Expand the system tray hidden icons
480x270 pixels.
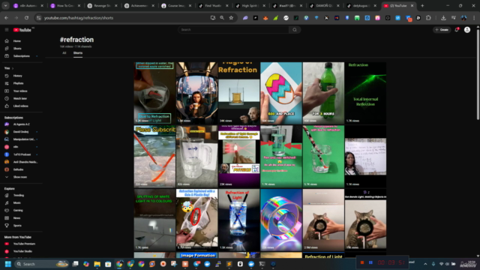[425, 264]
